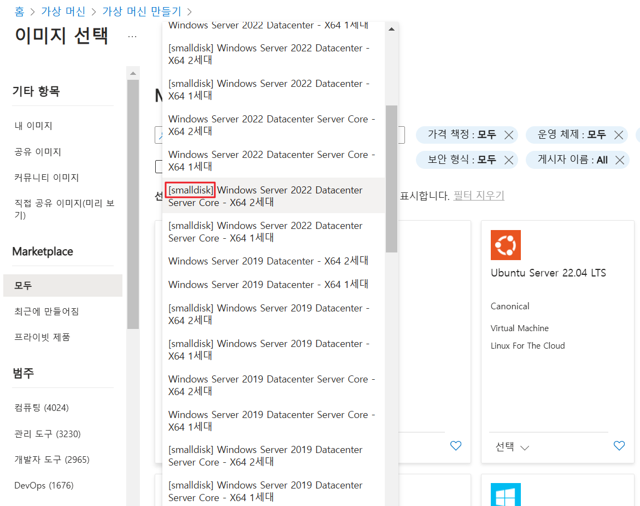Click the sidebar scroll up arrow
The image size is (640, 506).
click(x=133, y=73)
